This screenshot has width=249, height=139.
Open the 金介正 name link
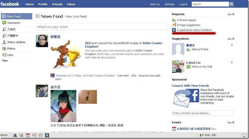(x=55, y=87)
